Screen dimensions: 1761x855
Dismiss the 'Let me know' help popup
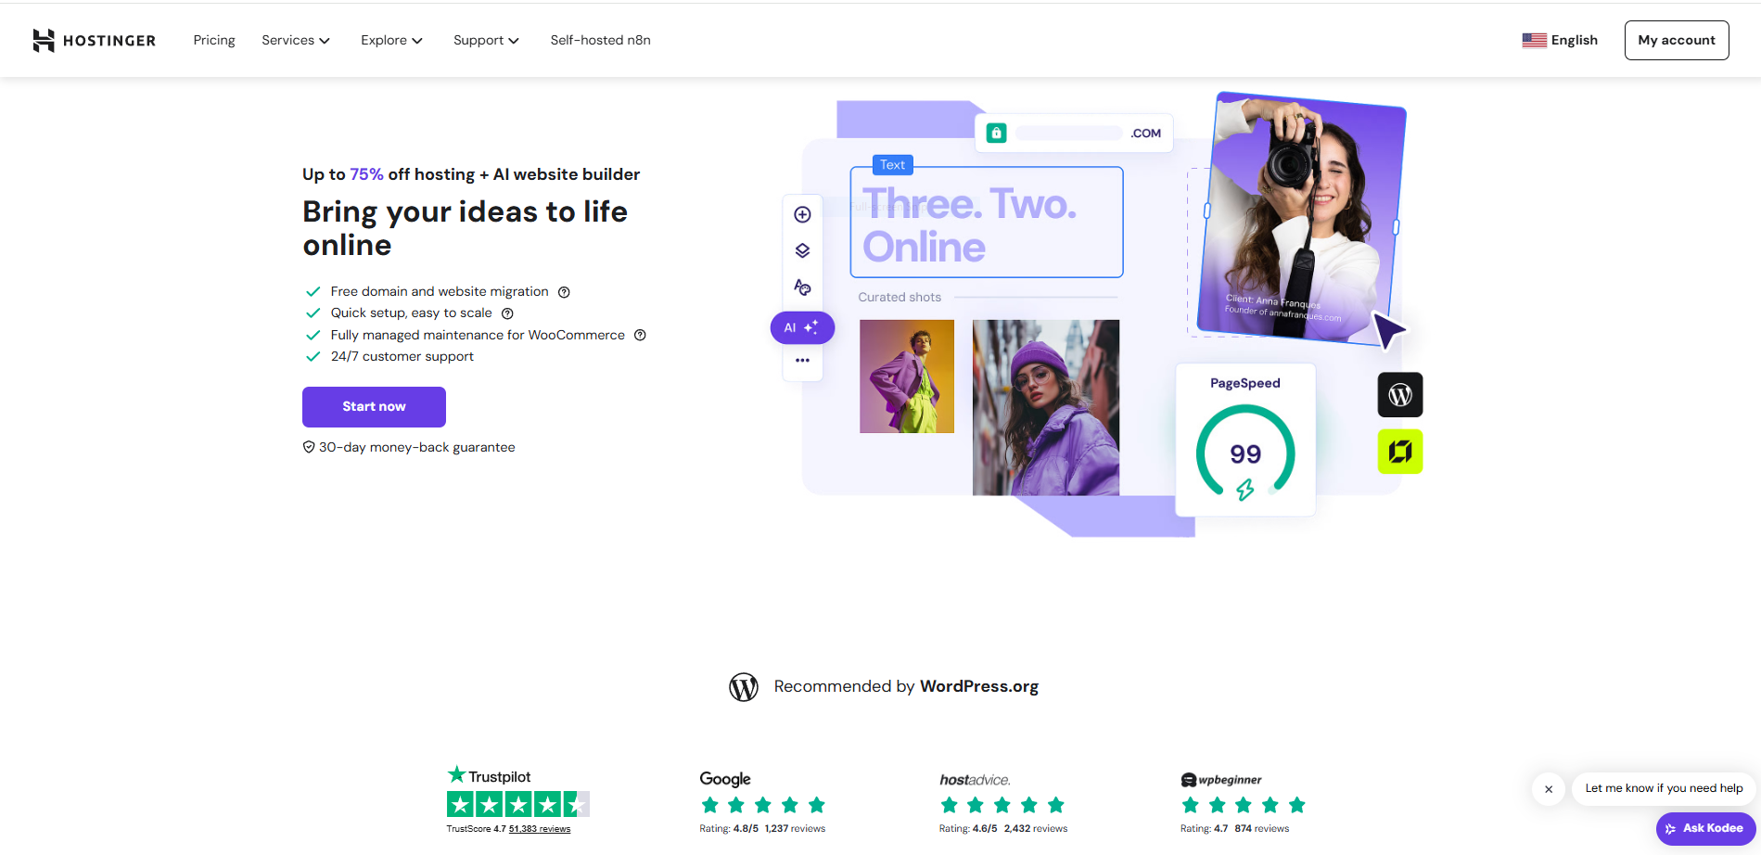pyautogui.click(x=1549, y=789)
